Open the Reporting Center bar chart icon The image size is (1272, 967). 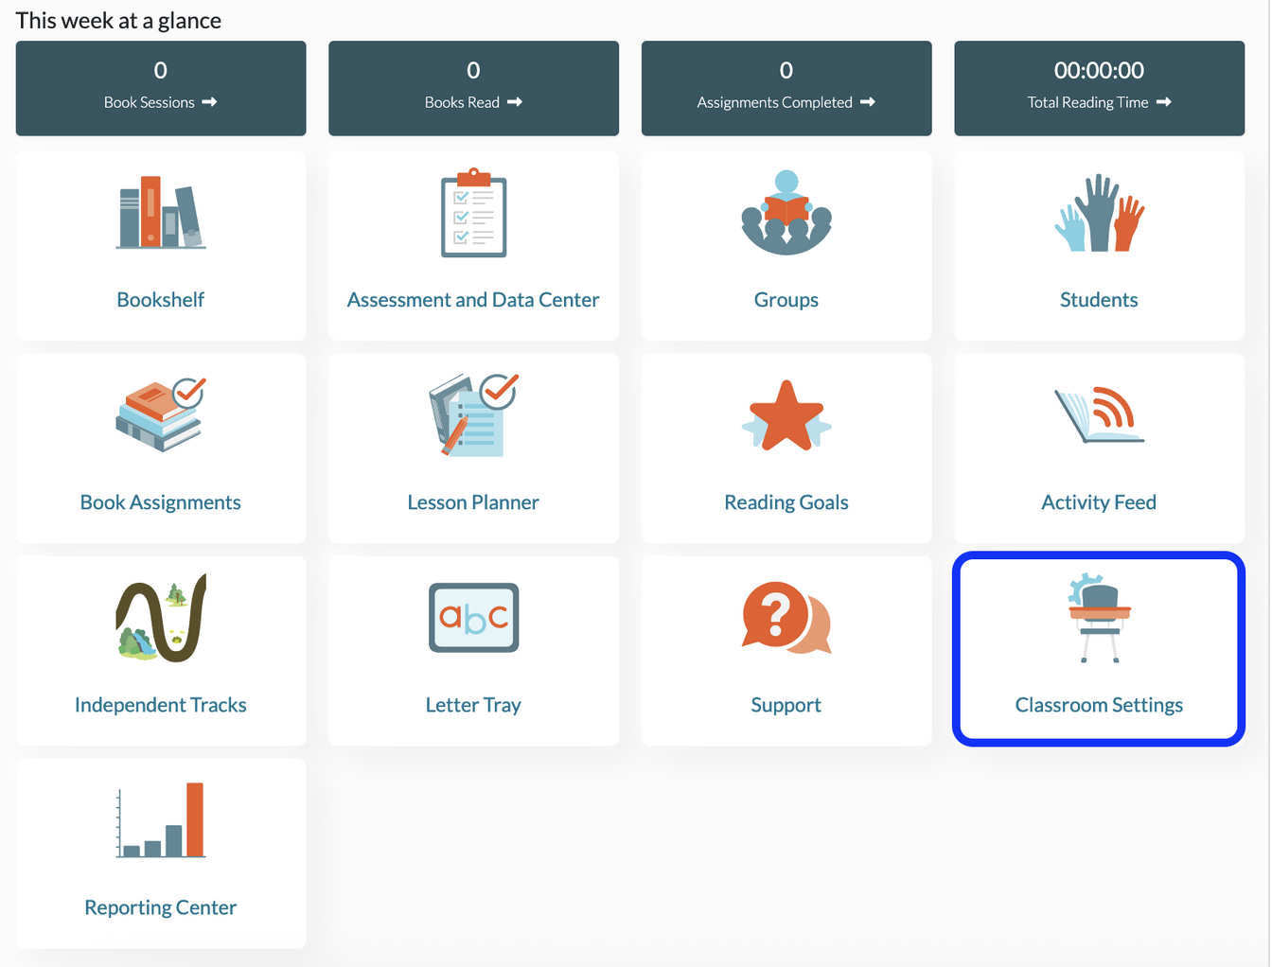(161, 820)
